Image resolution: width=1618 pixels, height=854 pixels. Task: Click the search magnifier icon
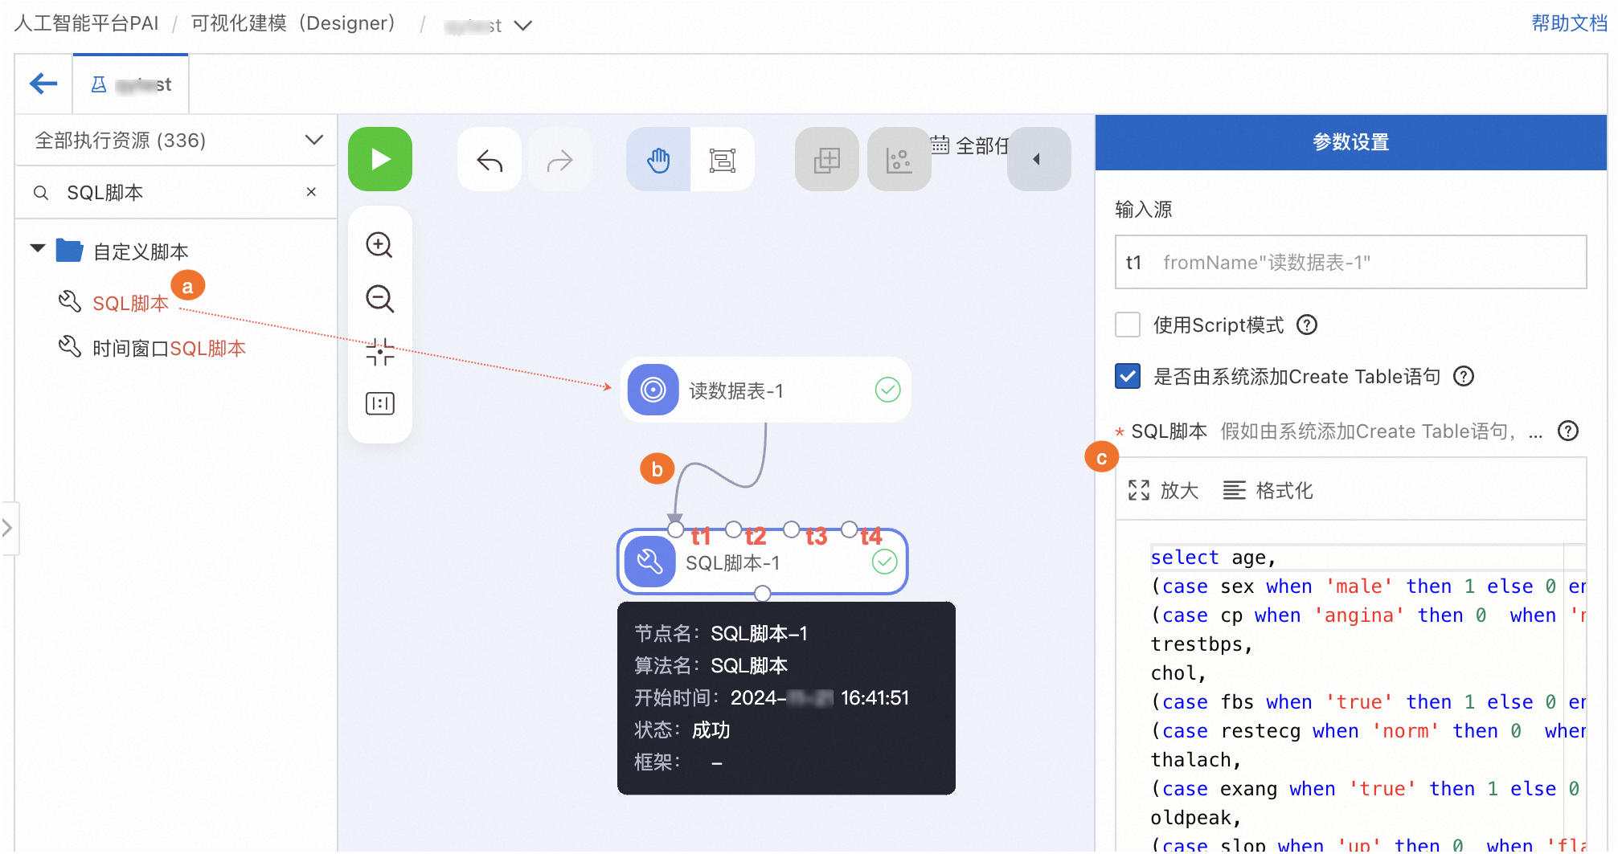click(x=41, y=193)
